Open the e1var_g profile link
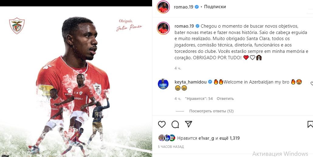Screen dimensions: 313x157 coord(207,138)
